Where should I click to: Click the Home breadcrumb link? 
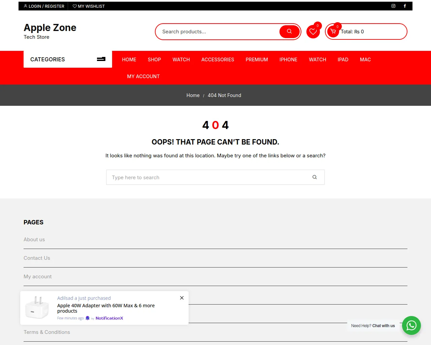(193, 95)
